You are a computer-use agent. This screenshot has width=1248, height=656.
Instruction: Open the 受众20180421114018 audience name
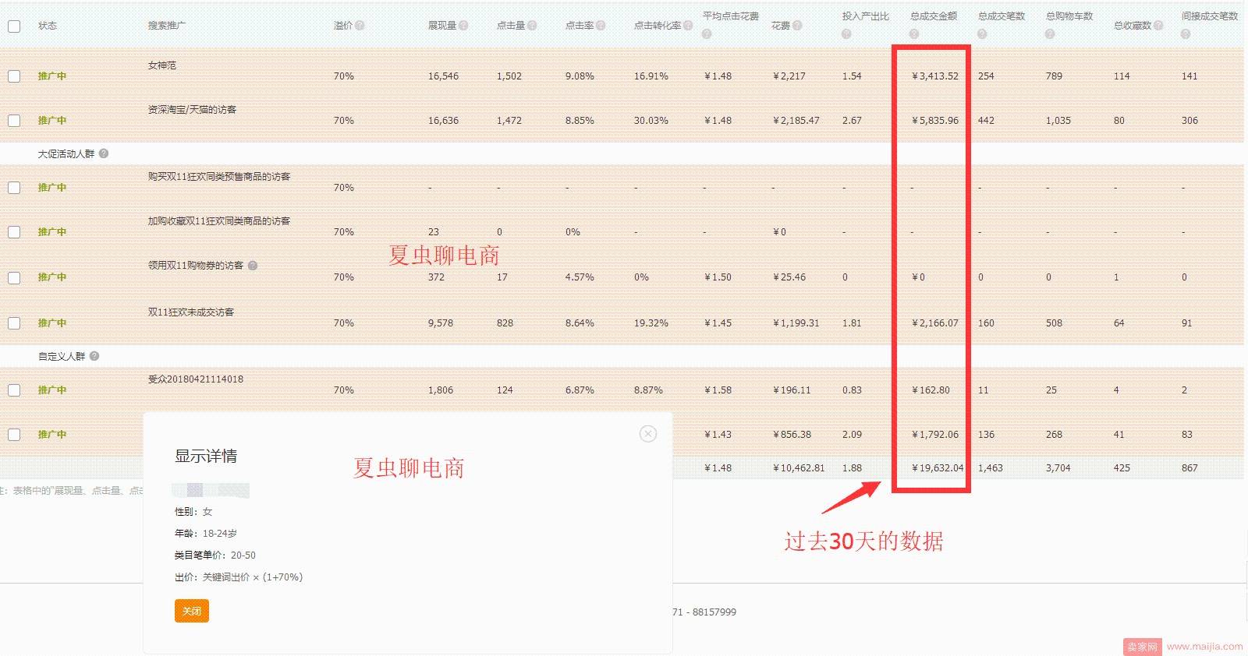(x=196, y=379)
